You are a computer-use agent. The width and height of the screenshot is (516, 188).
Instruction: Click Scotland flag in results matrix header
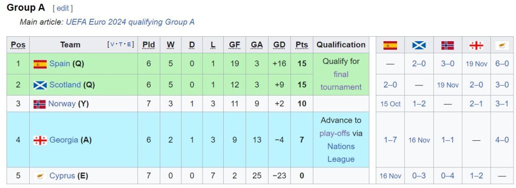point(419,45)
